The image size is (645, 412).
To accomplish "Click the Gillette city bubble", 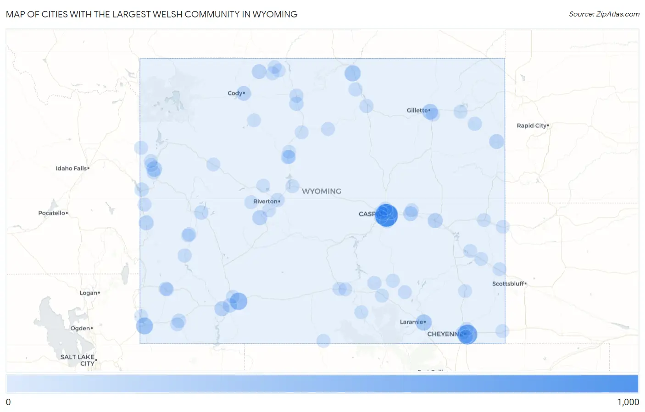I will (x=430, y=111).
